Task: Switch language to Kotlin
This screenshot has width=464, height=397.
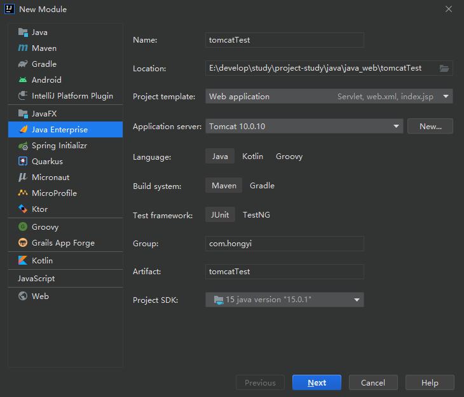Action: (x=252, y=157)
